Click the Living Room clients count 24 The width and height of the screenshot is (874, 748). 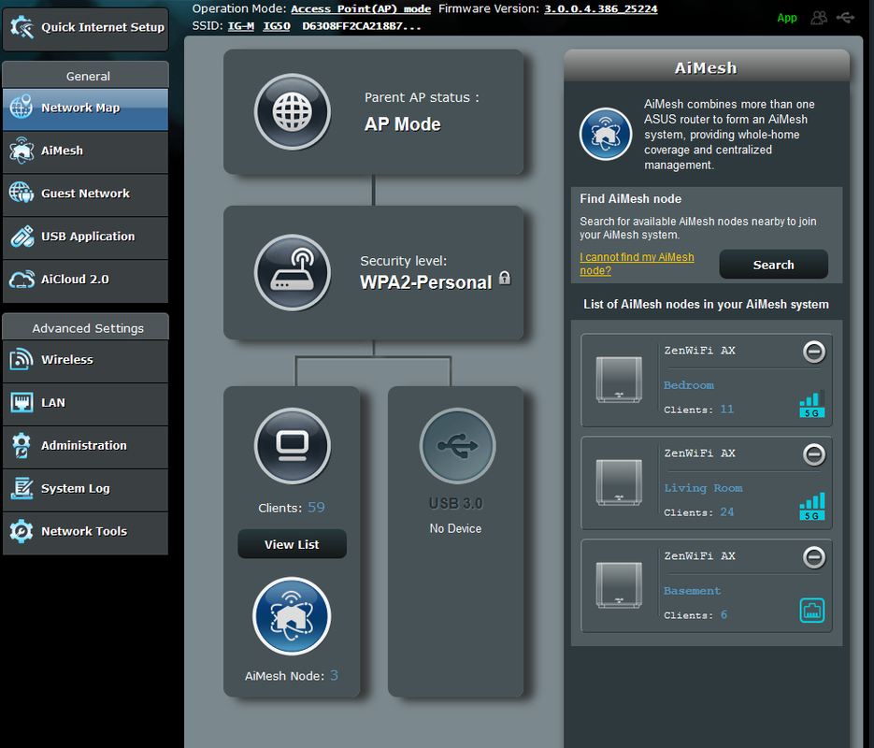tap(727, 511)
